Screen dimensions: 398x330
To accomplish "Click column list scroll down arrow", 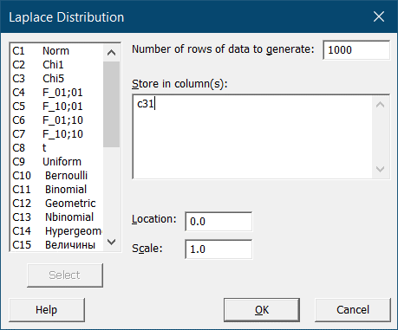I will coord(111,242).
